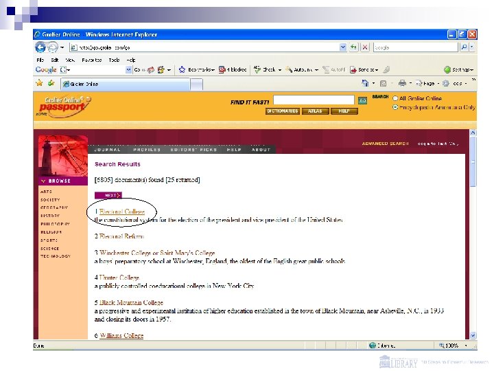Click the spell Check toolbar icon
494x371 pixels.
pos(257,69)
